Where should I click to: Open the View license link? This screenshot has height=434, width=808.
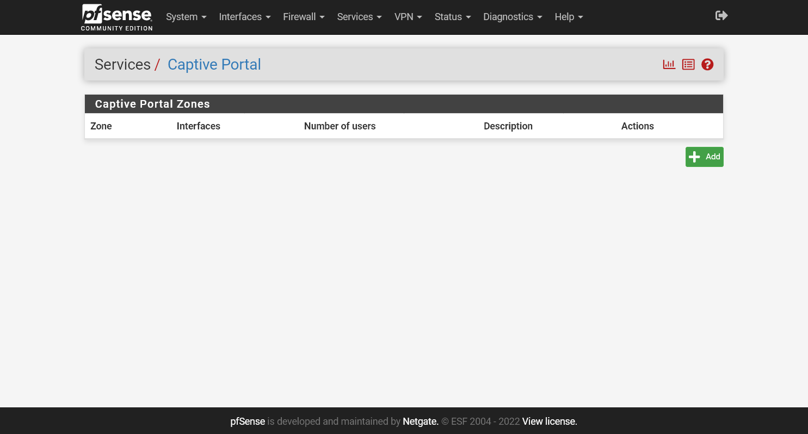548,421
